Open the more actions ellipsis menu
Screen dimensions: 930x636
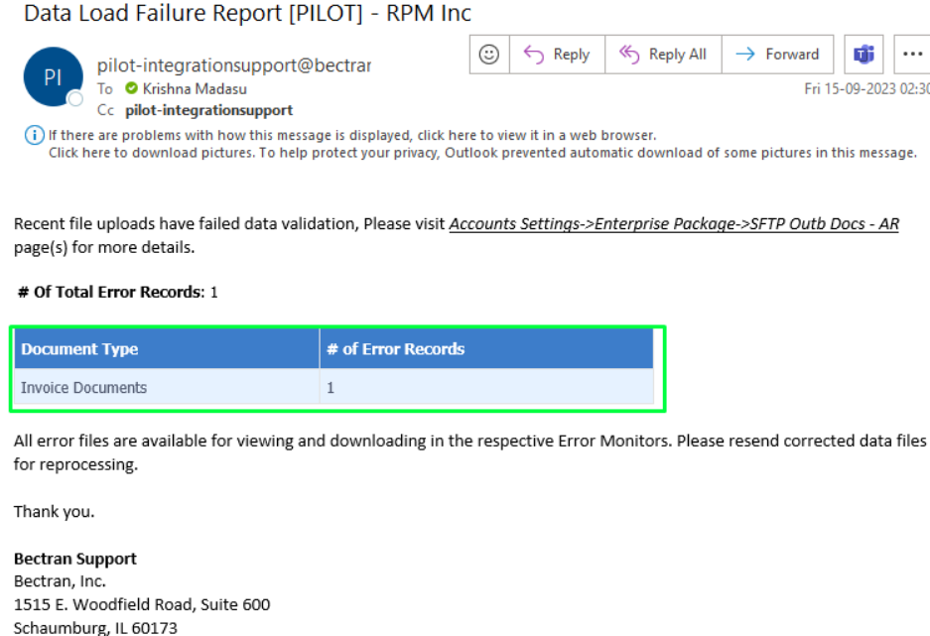[912, 55]
